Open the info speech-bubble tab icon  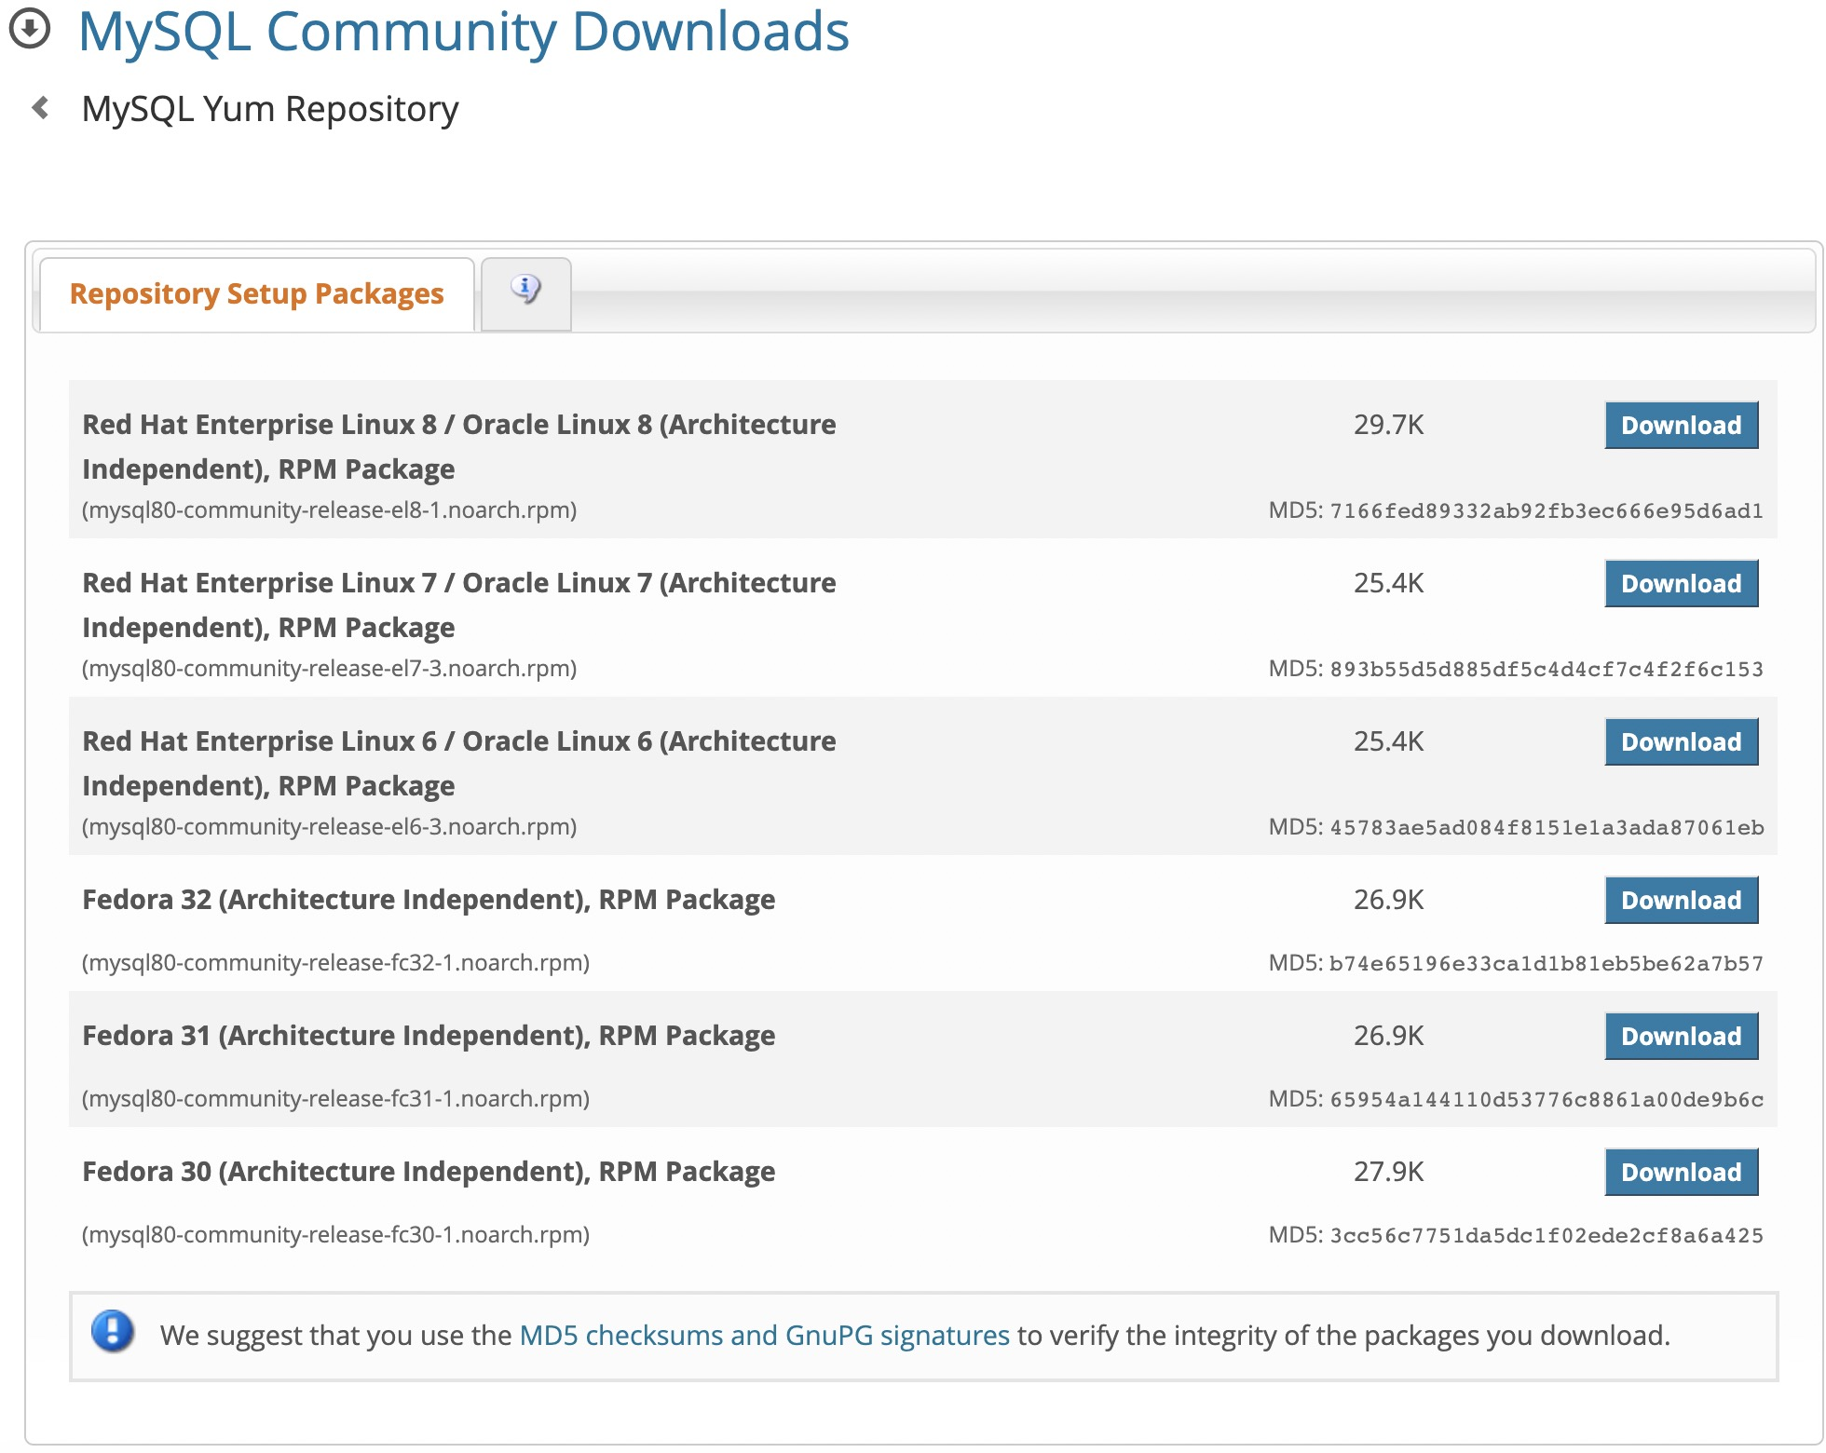tap(525, 290)
